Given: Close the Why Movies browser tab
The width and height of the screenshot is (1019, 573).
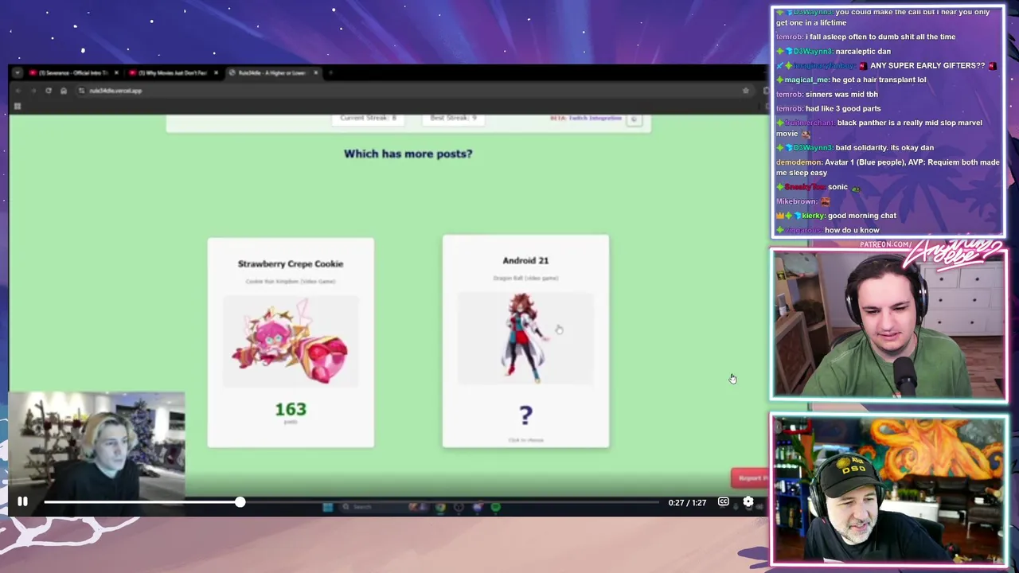Looking at the screenshot, I should [x=216, y=72].
